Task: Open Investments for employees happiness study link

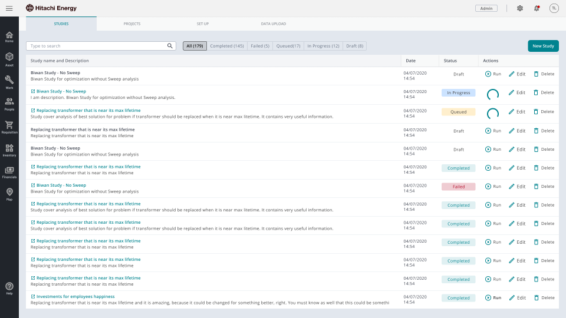Action: click(x=75, y=297)
